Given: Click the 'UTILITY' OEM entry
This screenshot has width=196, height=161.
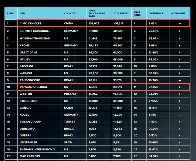Looking at the screenshot, I should tap(25, 59).
